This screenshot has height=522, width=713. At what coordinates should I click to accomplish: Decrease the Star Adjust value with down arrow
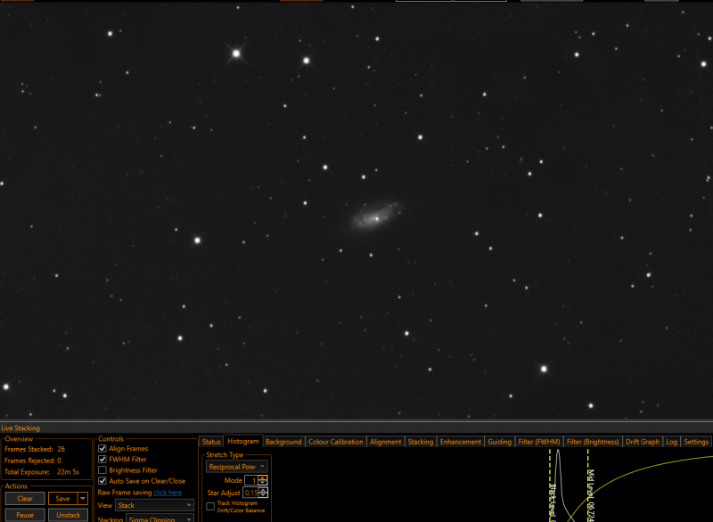click(x=262, y=494)
